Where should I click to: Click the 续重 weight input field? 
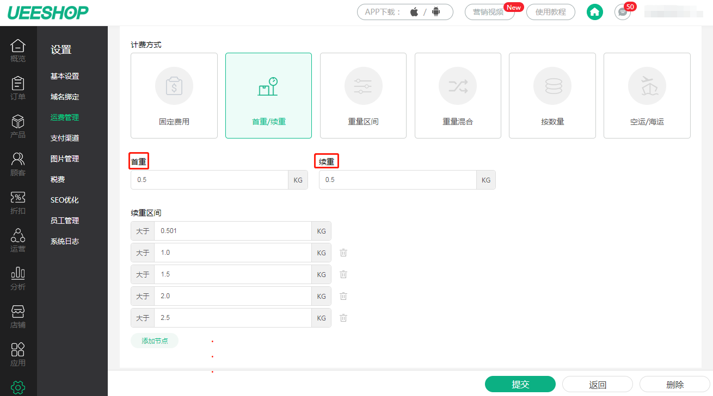[x=398, y=180]
